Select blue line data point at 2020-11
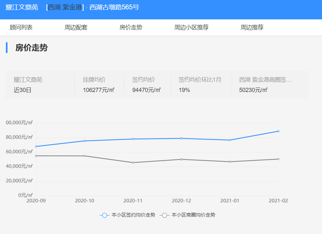 tap(133, 139)
